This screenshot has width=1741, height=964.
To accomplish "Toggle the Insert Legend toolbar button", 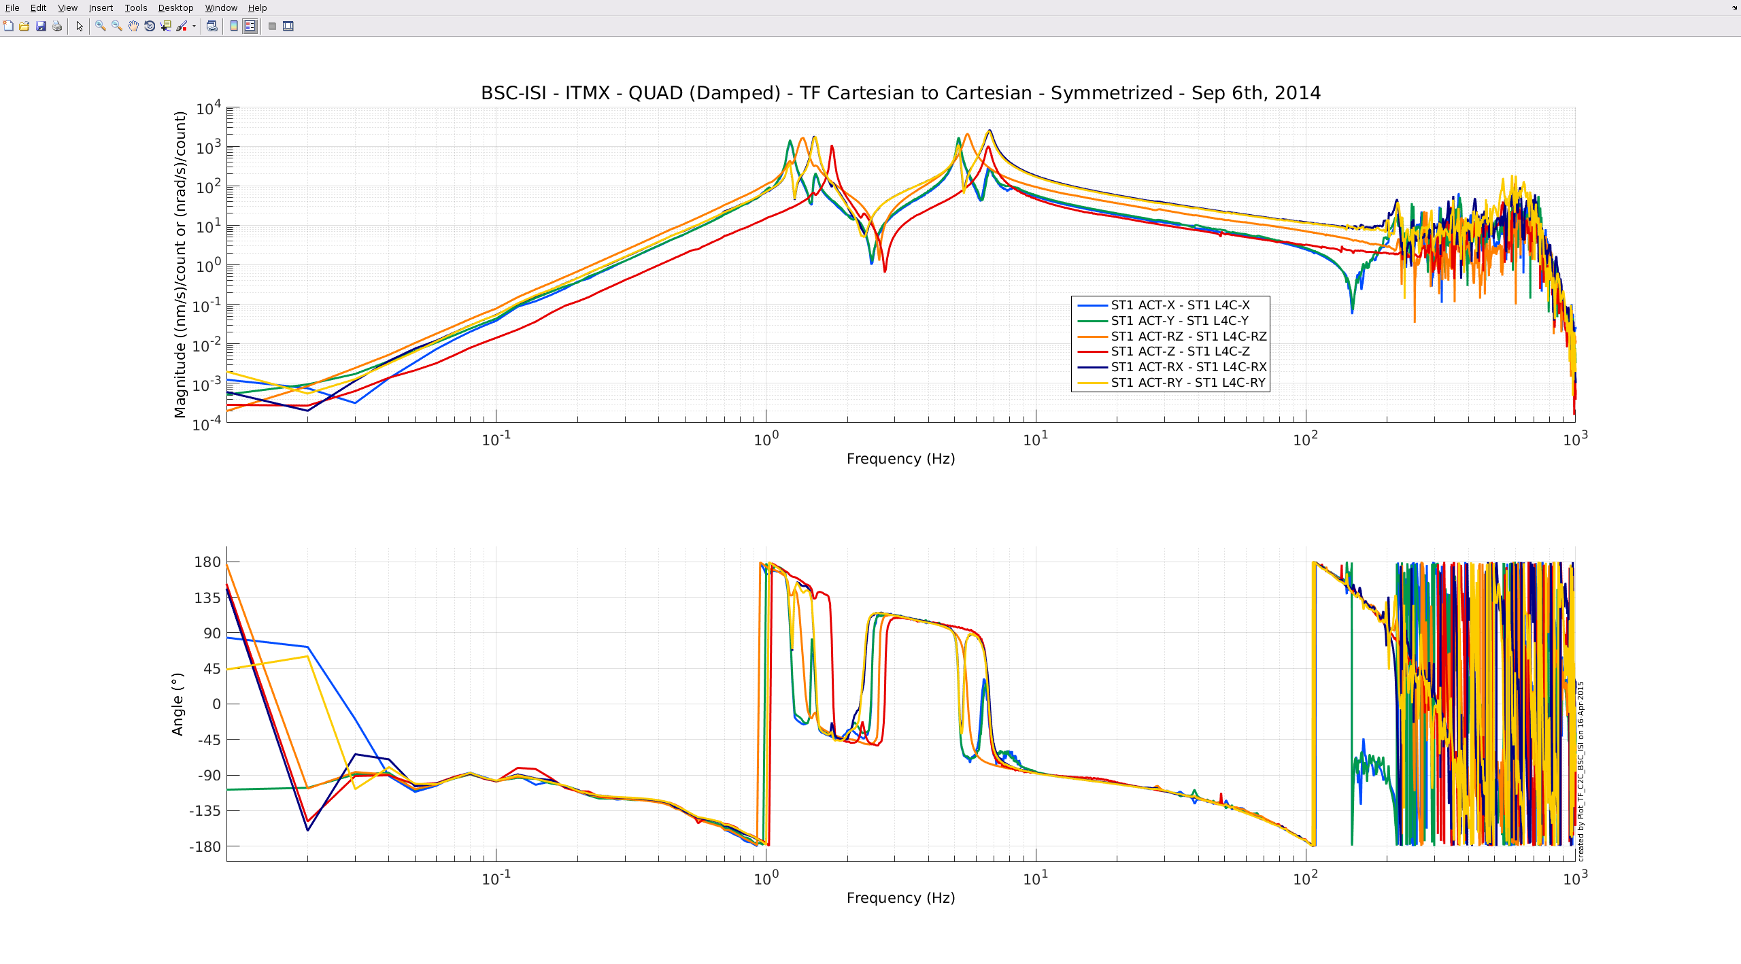I will coord(250,26).
